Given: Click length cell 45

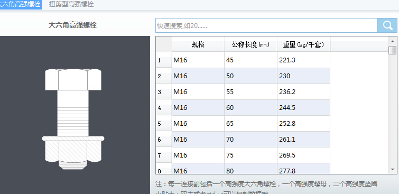Looking at the screenshot, I should pyautogui.click(x=250, y=60).
